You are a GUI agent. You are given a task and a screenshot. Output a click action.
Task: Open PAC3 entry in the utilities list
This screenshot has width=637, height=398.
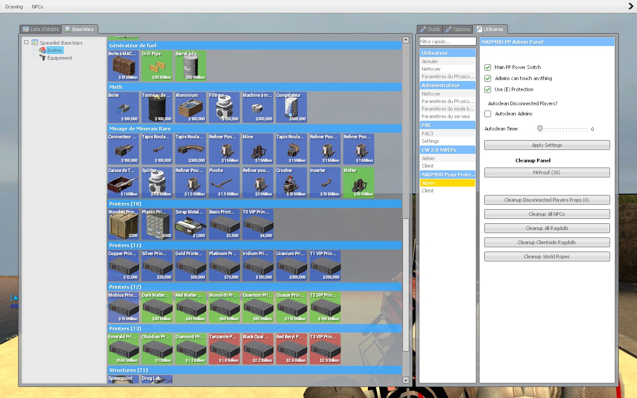(447, 134)
